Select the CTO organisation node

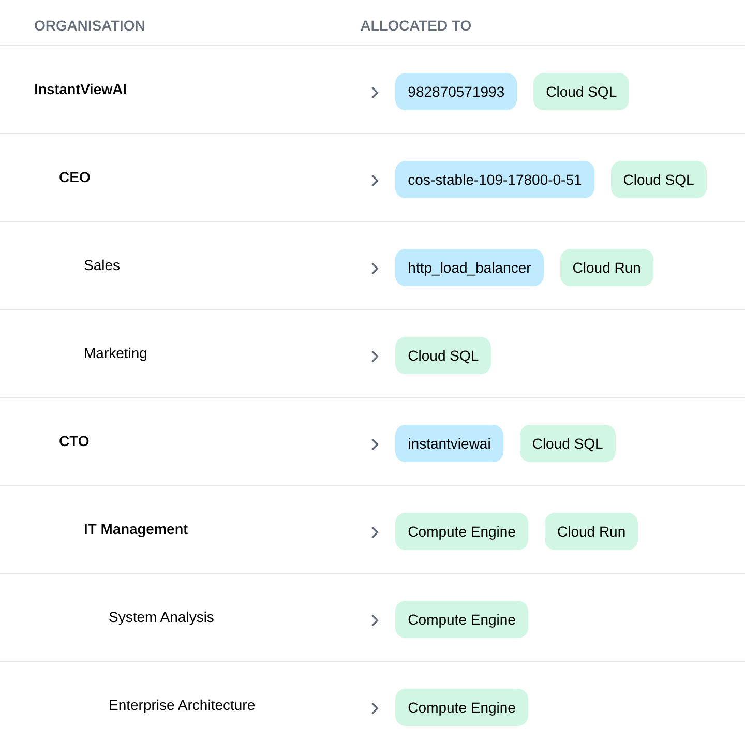tap(74, 441)
